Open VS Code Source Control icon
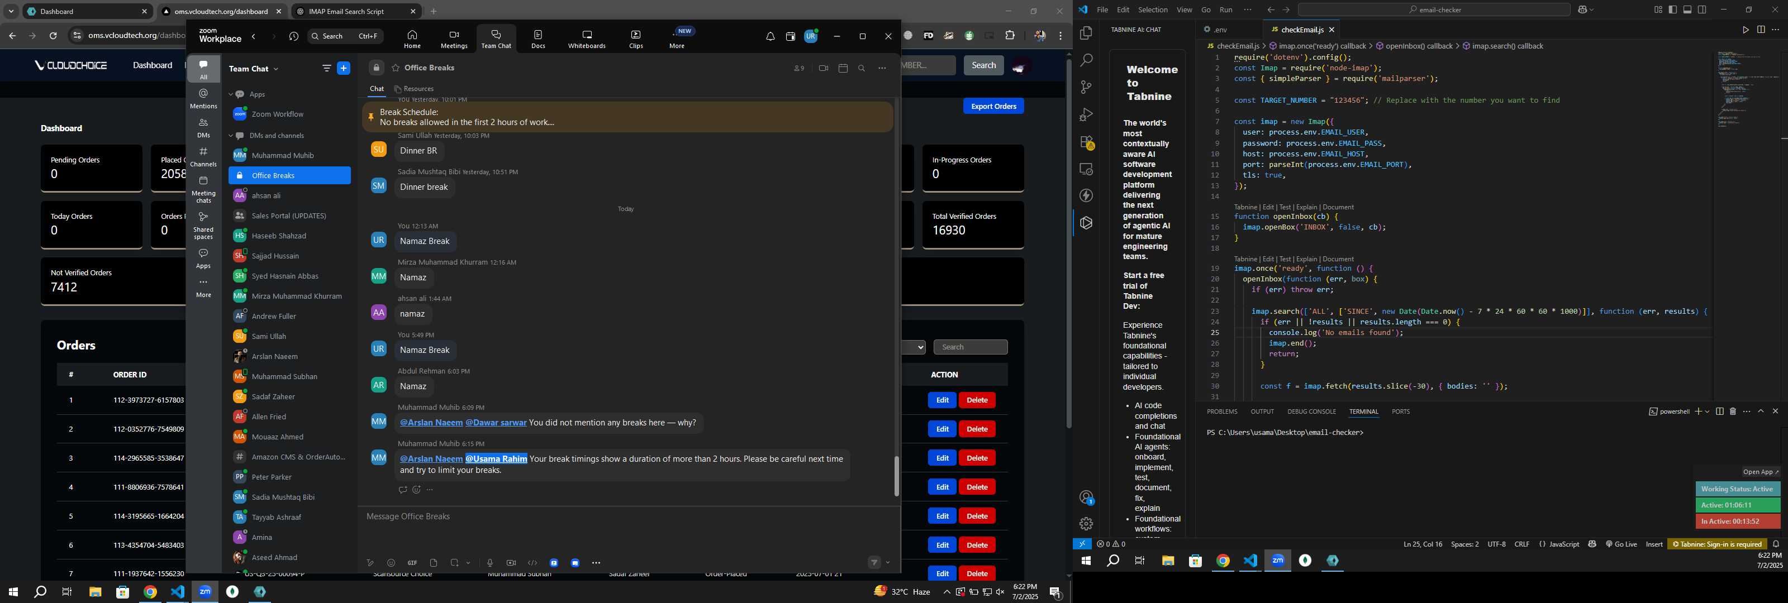This screenshot has width=1788, height=603. point(1086,87)
